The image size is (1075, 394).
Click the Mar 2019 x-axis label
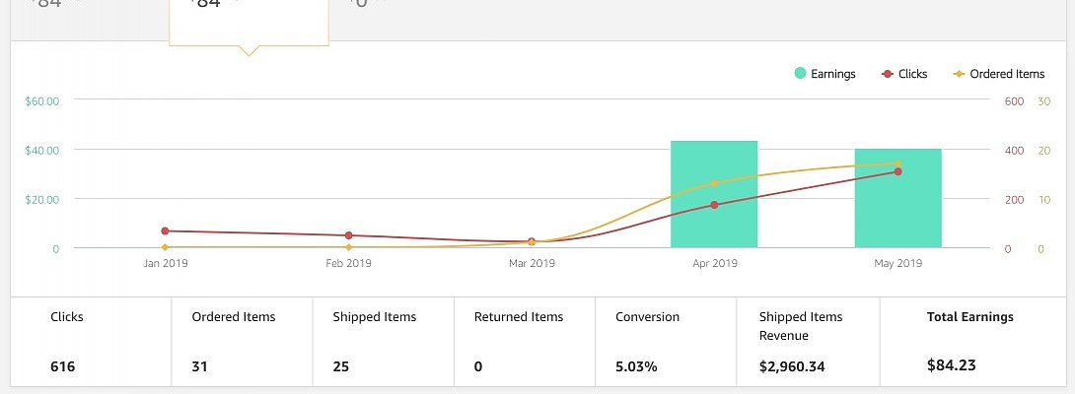pos(532,264)
